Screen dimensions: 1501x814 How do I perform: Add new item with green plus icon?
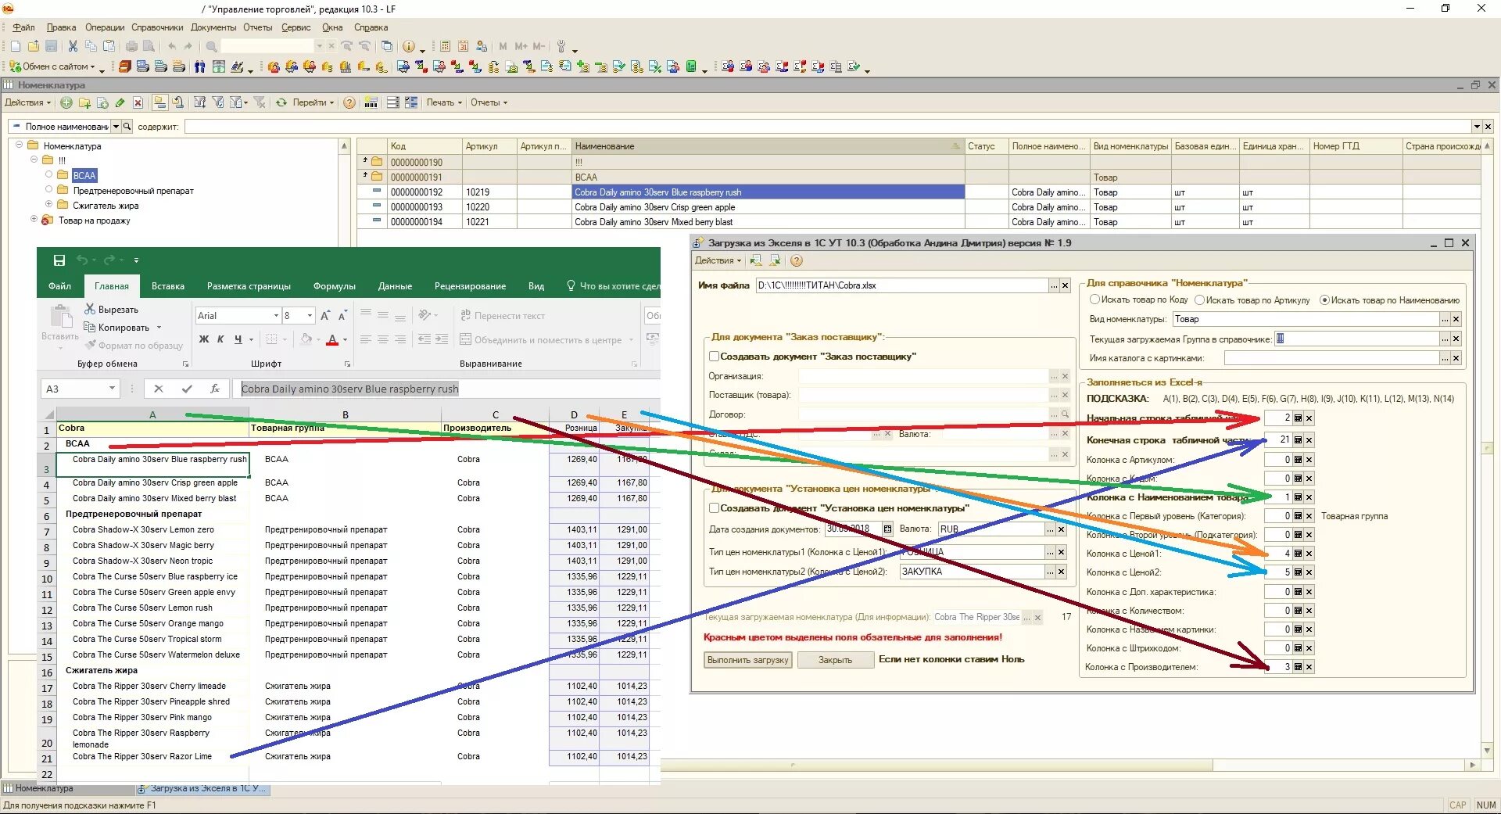tap(66, 102)
